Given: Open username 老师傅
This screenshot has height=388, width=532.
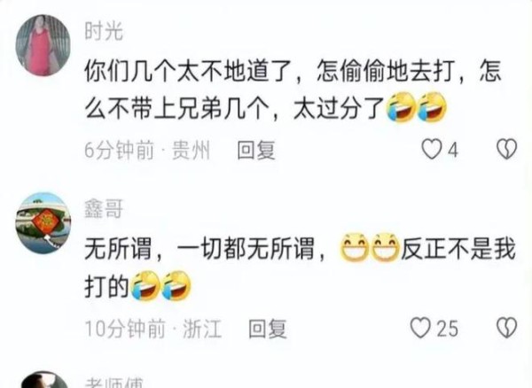Looking at the screenshot, I should (114, 383).
